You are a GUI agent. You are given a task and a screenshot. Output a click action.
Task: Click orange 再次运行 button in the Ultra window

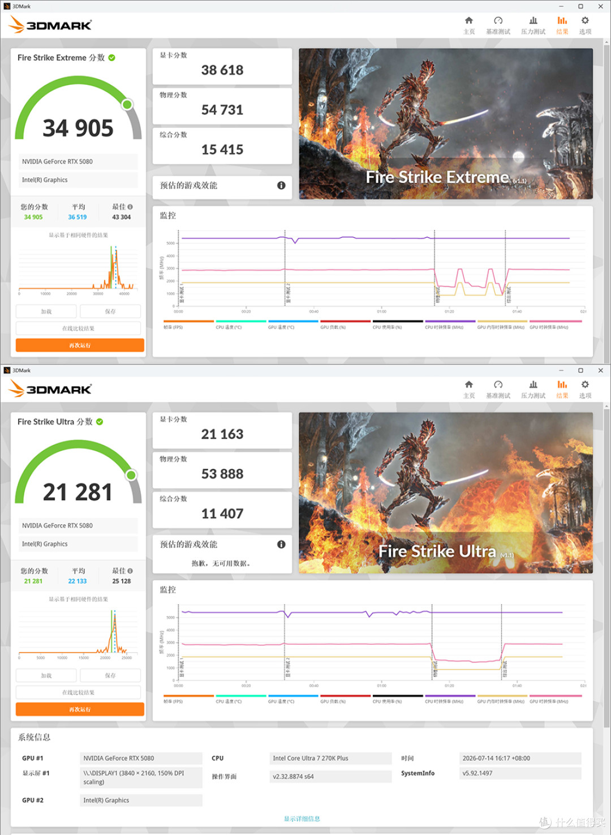(80, 709)
